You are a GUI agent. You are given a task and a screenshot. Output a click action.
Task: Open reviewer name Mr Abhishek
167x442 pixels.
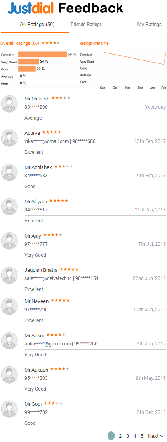click(x=38, y=167)
